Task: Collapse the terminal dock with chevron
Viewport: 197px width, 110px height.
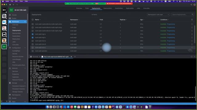Action: (195, 57)
